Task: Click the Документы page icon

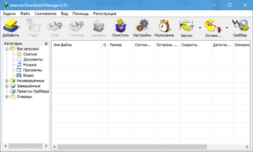Action: point(19,59)
